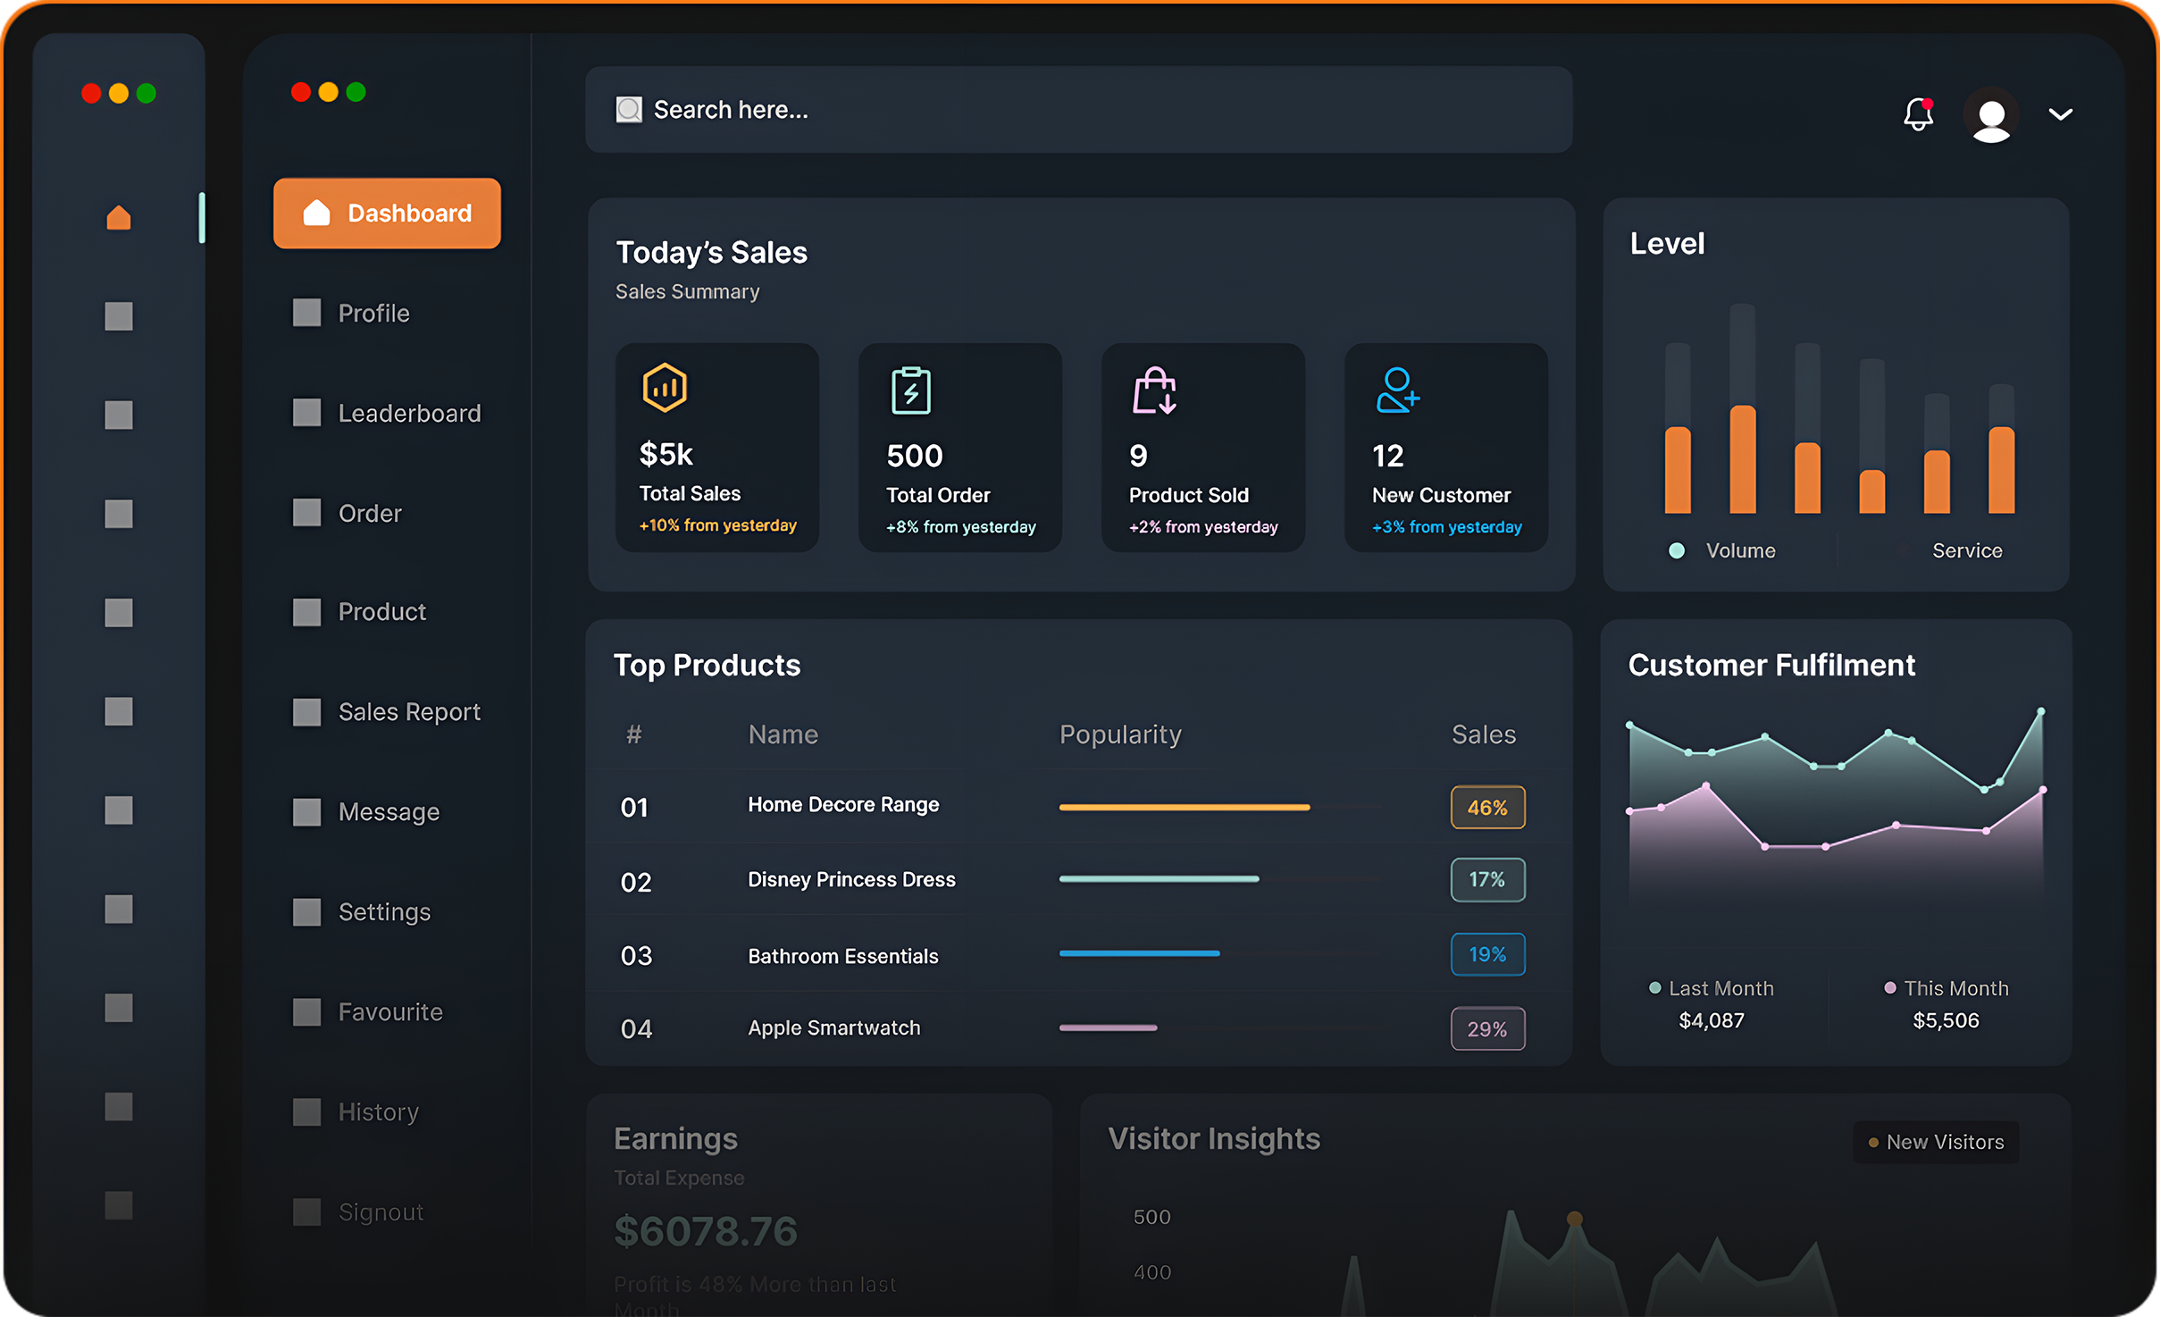Click the notification bell icon
The height and width of the screenshot is (1317, 2160).
1917,114
